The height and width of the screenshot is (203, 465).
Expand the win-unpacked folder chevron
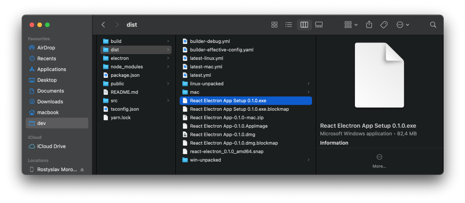click(308, 160)
